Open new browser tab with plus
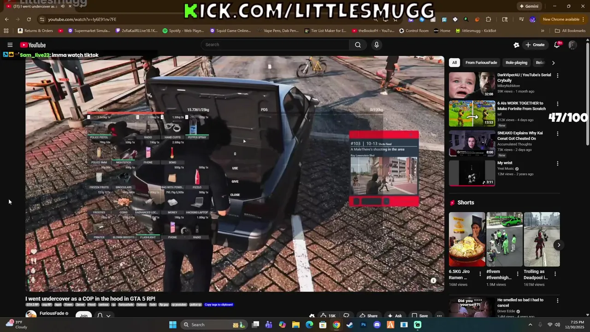This screenshot has height=332, width=590. (x=82, y=6)
